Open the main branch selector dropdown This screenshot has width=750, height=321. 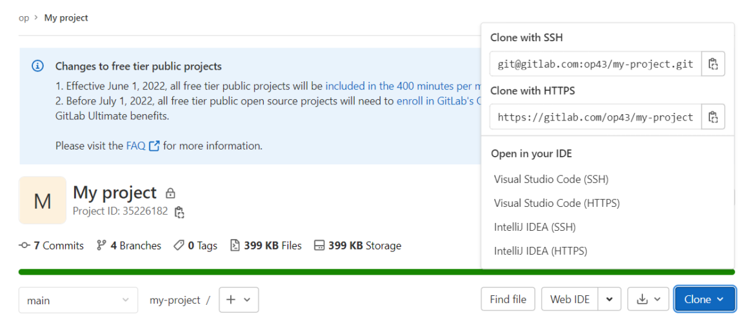click(79, 300)
